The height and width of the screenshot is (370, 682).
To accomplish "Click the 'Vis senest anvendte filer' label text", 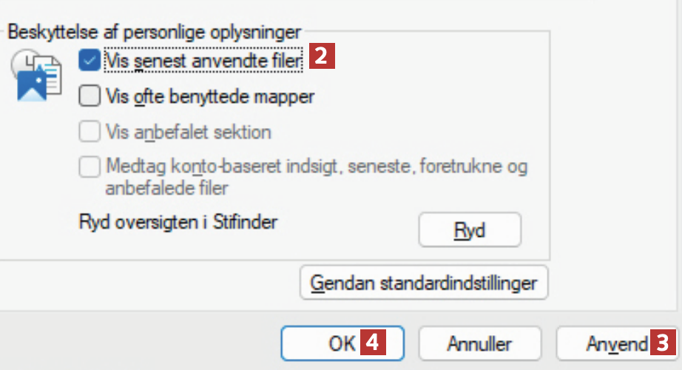I will coord(203,61).
